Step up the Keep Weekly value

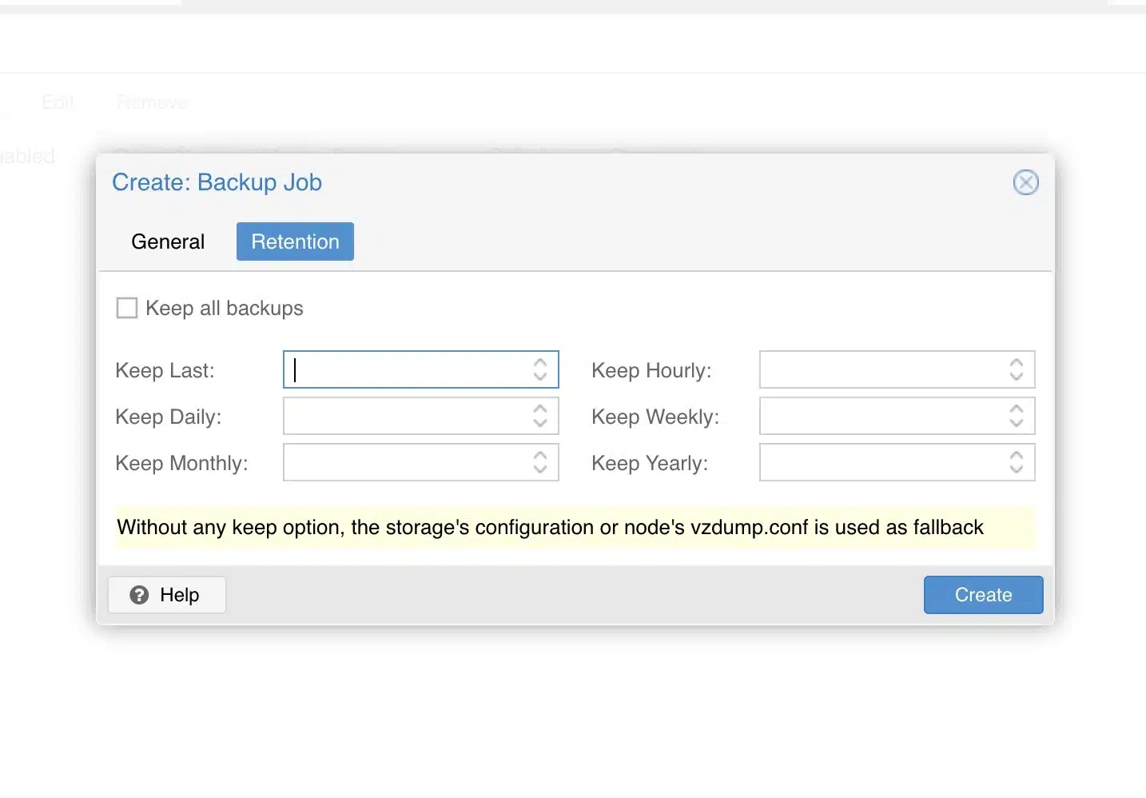[1017, 409]
